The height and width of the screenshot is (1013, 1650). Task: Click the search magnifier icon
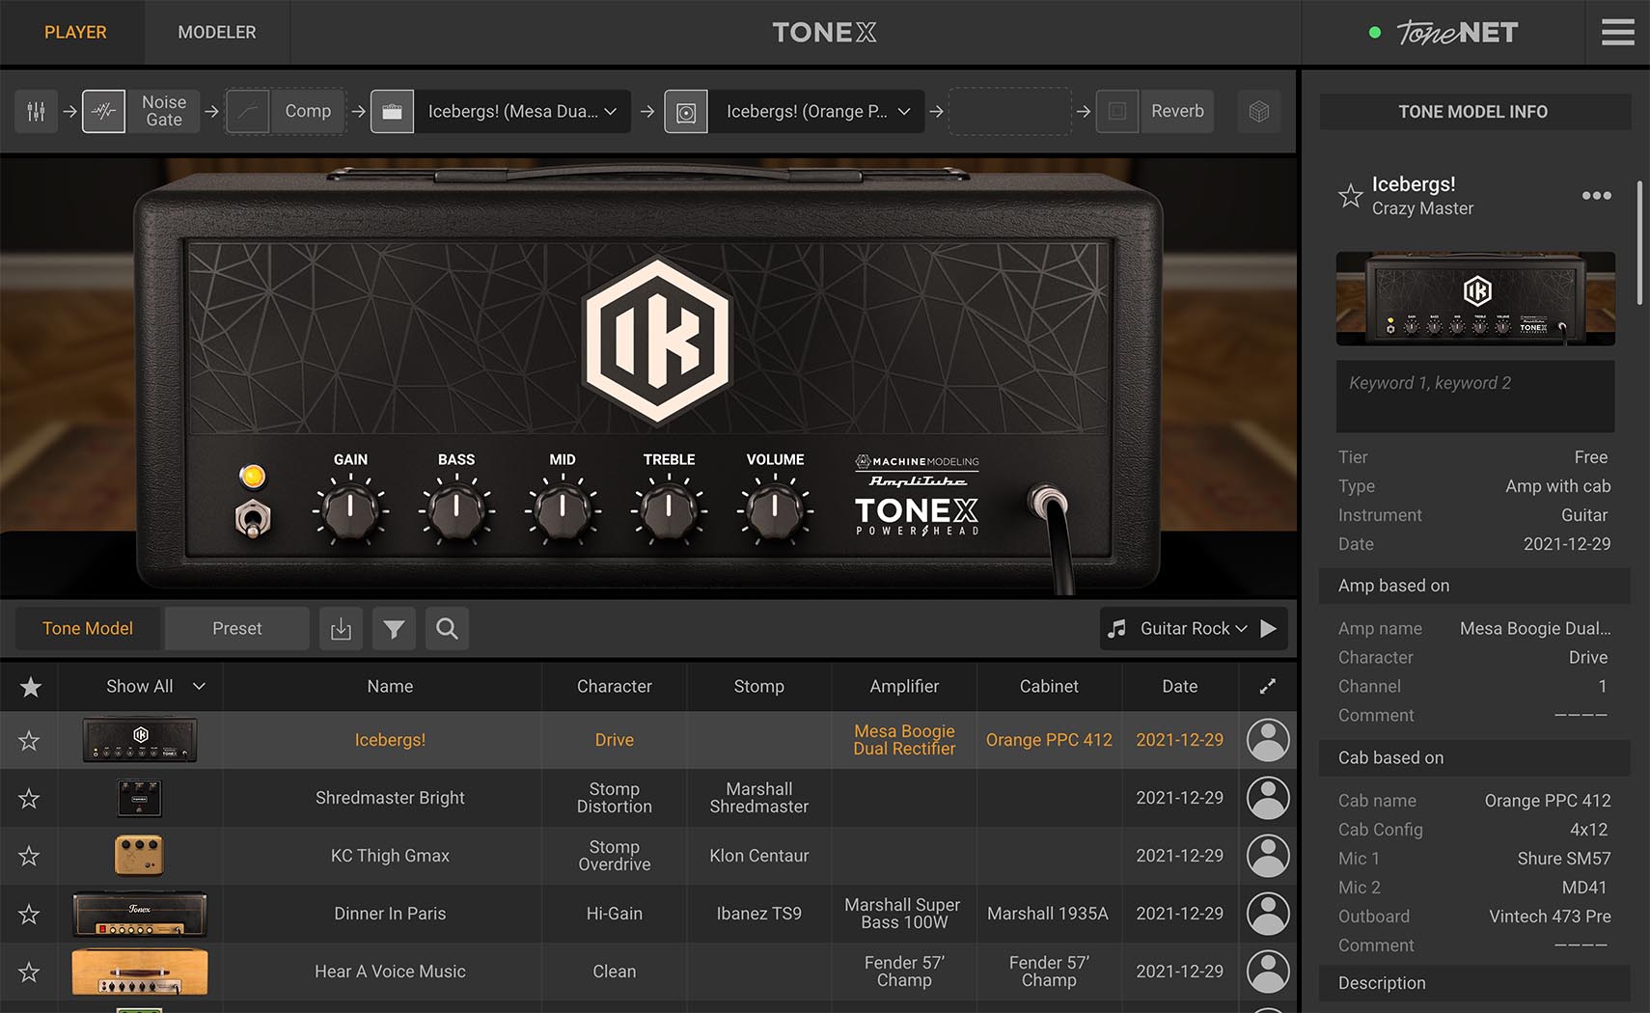[x=447, y=628]
